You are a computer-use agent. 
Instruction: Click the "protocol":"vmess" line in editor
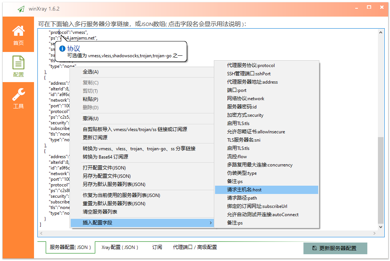(x=68, y=32)
